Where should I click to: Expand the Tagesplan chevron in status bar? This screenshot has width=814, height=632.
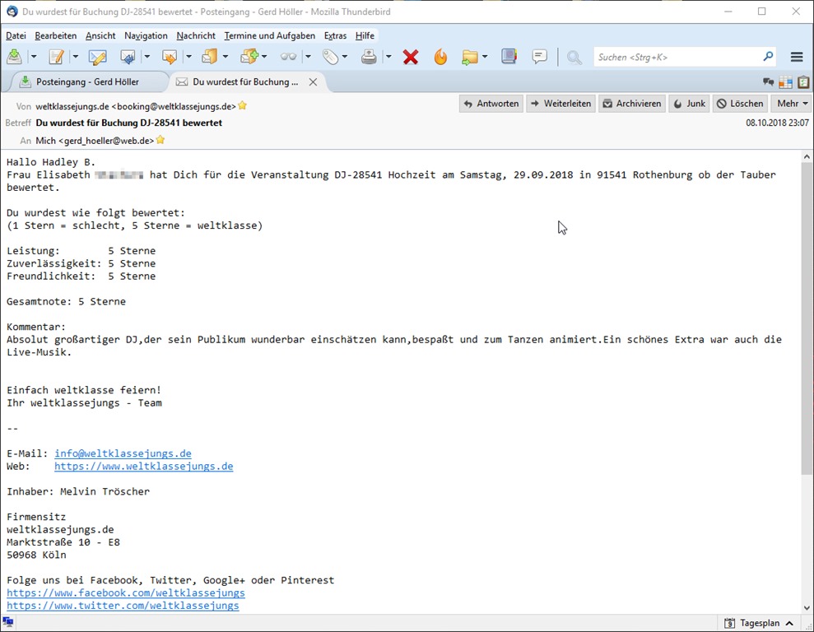point(789,623)
